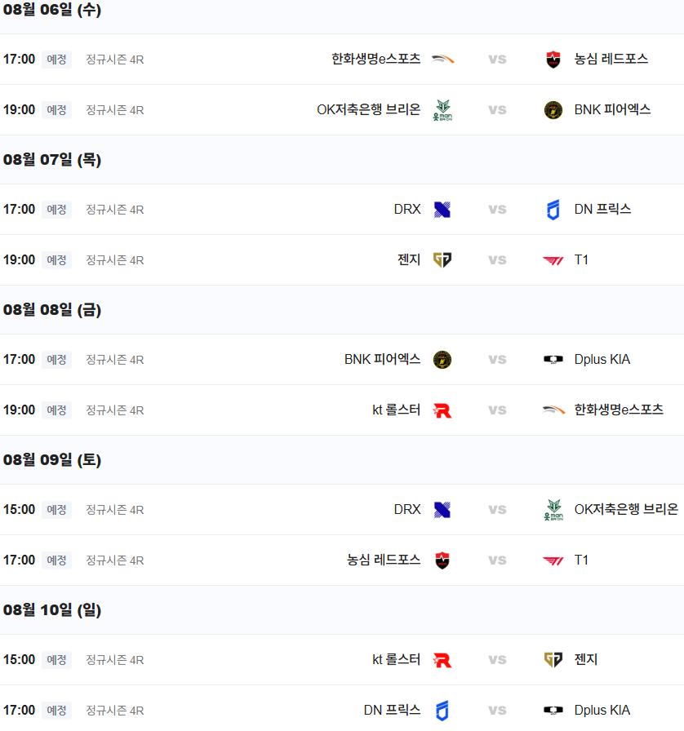Click Nongshim RedForce logo in August 06 match
The width and height of the screenshot is (684, 731).
click(553, 60)
